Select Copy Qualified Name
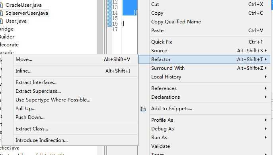 [x=205, y=22]
